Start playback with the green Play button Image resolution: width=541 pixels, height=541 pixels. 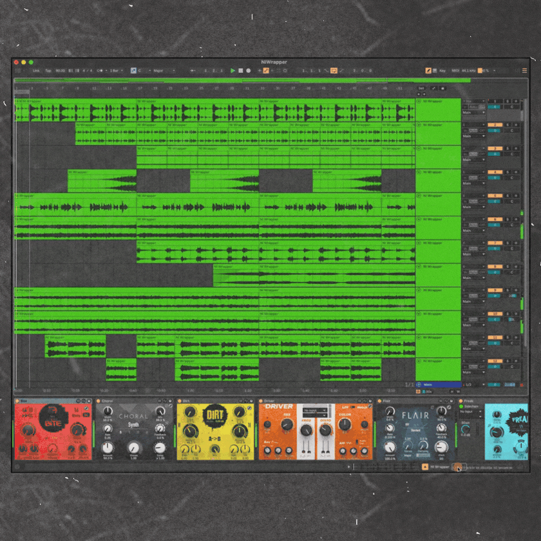(233, 71)
